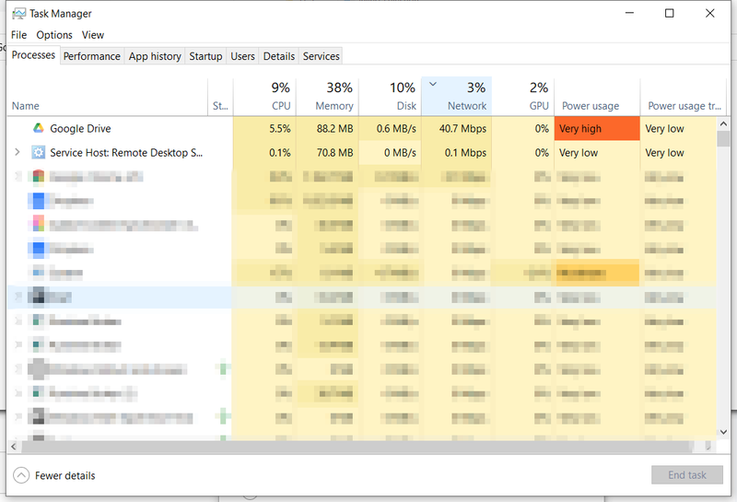
Task: Click Google Drive's 88.2 MB memory value
Action: pyautogui.click(x=334, y=128)
